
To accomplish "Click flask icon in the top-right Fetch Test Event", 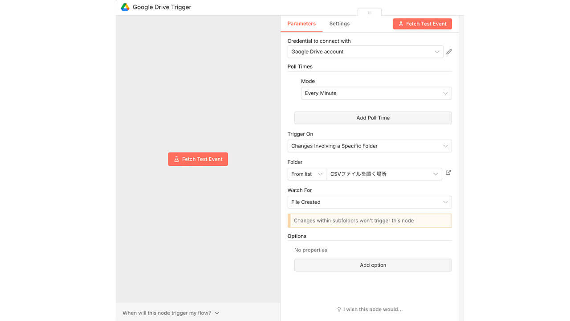I will click(x=401, y=24).
